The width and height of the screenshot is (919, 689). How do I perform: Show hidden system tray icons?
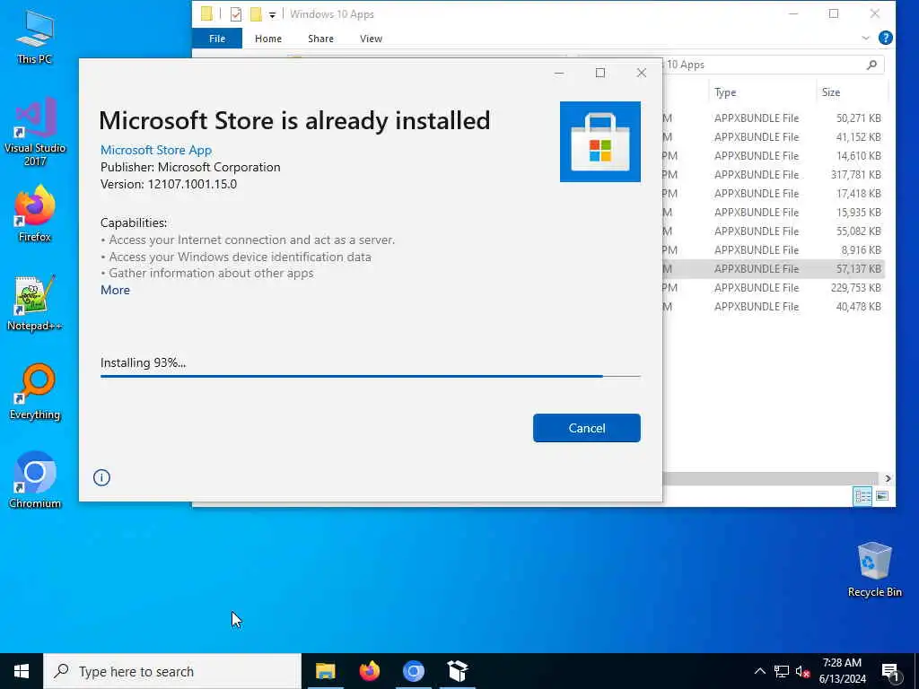759,671
